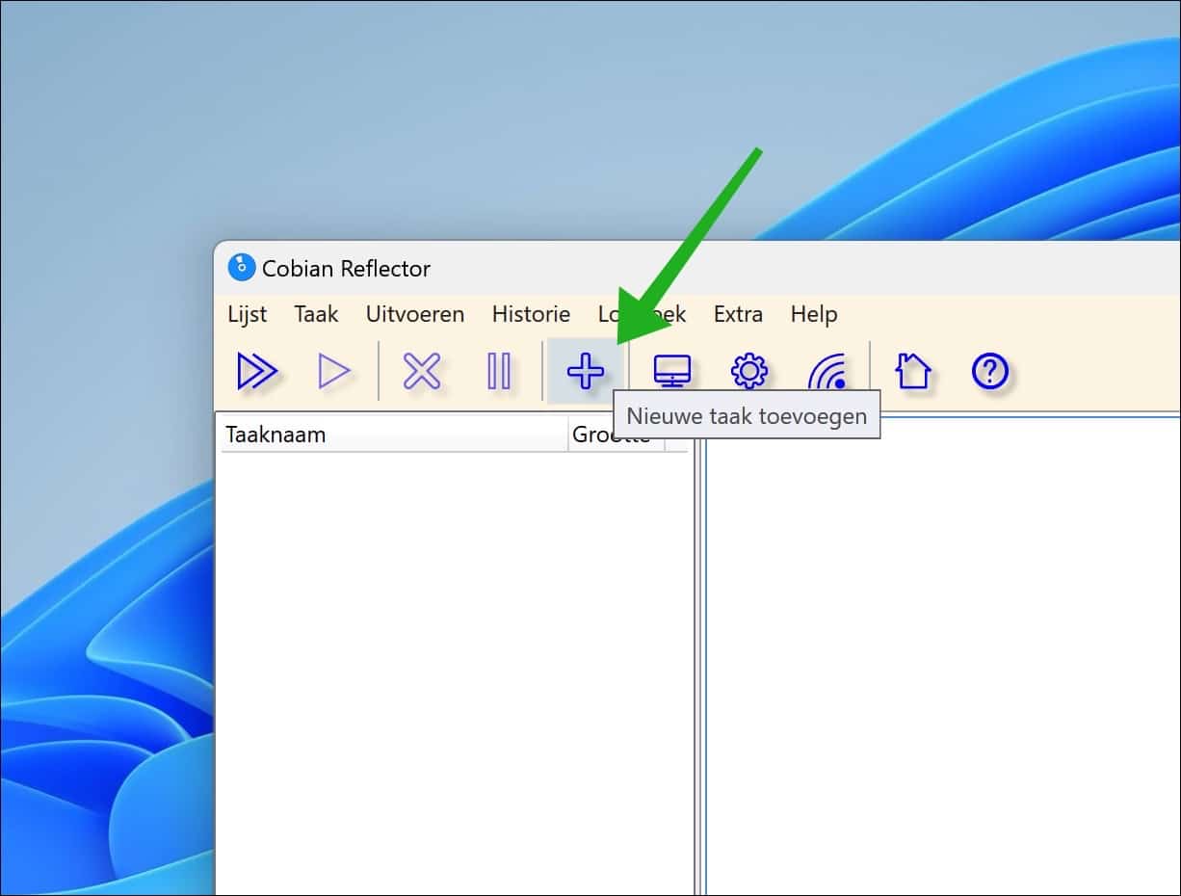Click the Cobian Reflector title bar icon

pos(241,267)
